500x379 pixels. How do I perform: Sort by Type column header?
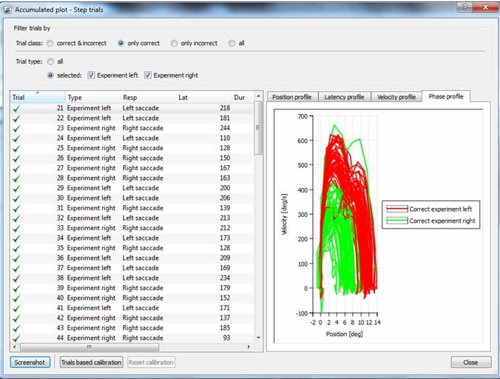point(92,97)
